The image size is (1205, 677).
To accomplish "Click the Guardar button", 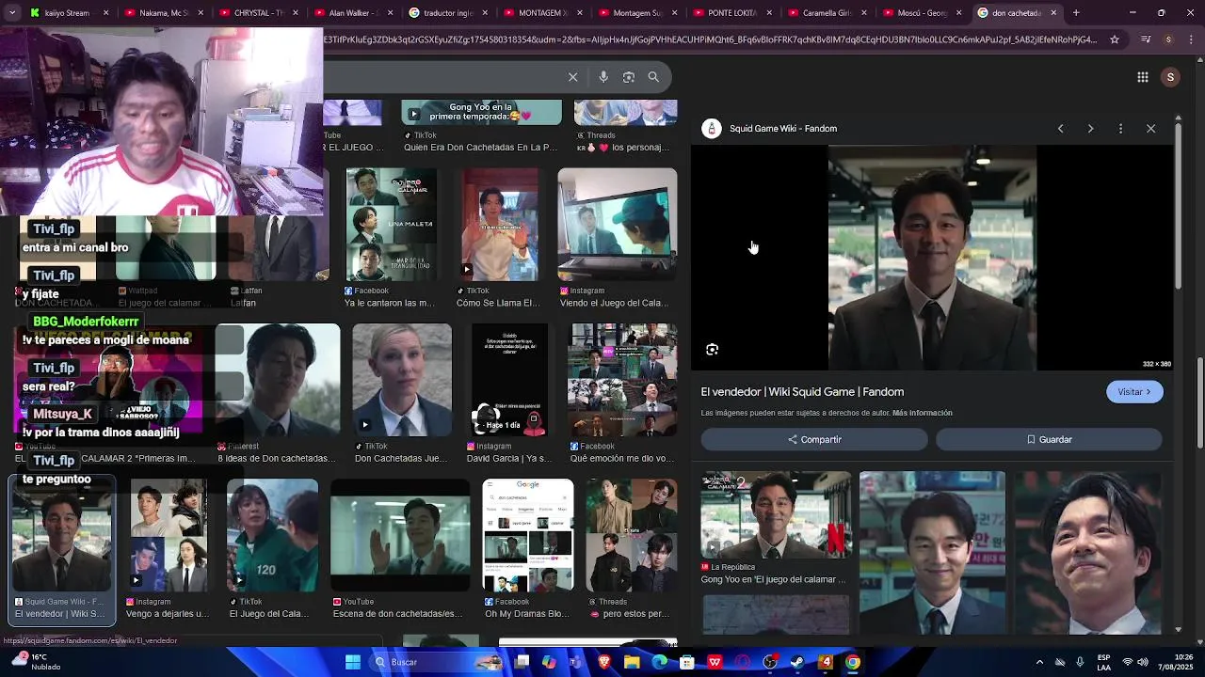I will click(1049, 439).
